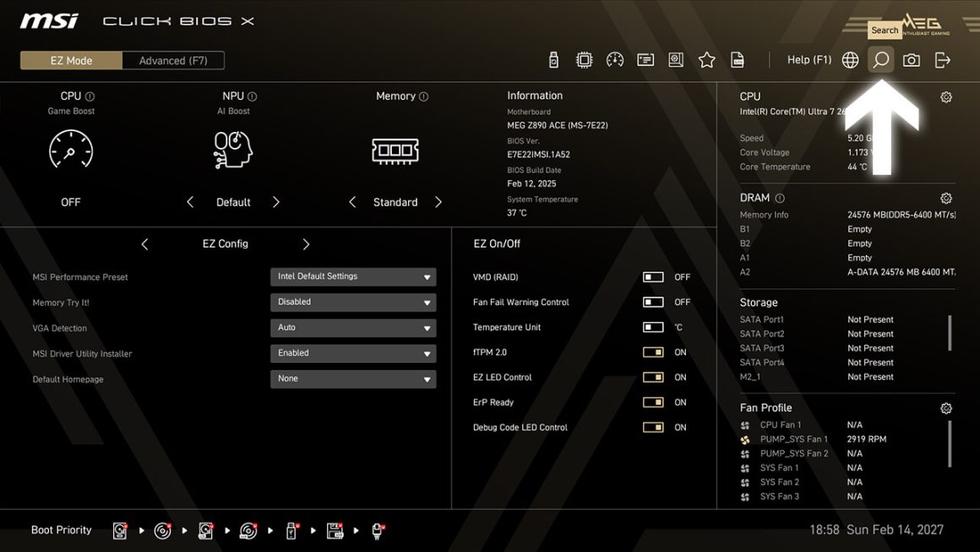Expand the Memory Try It! dropdown
Image resolution: width=980 pixels, height=552 pixels.
353,303
